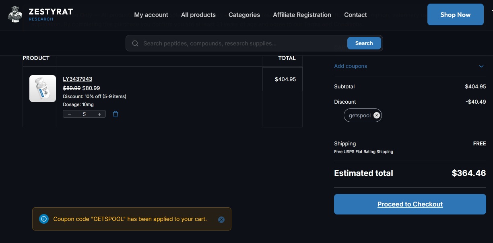The width and height of the screenshot is (493, 243).
Task: Dismiss the coupon applied notification
Action: tap(221, 219)
